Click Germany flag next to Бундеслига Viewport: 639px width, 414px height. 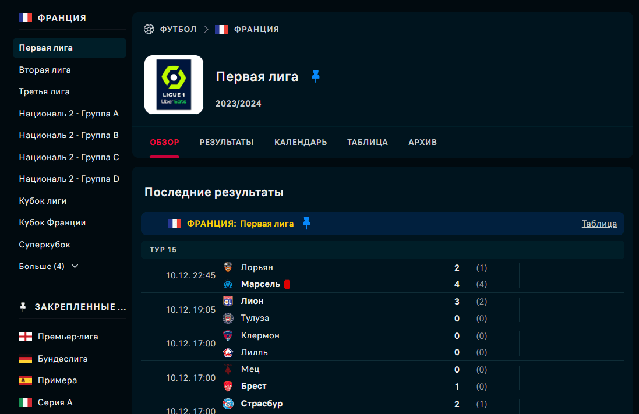(25, 359)
